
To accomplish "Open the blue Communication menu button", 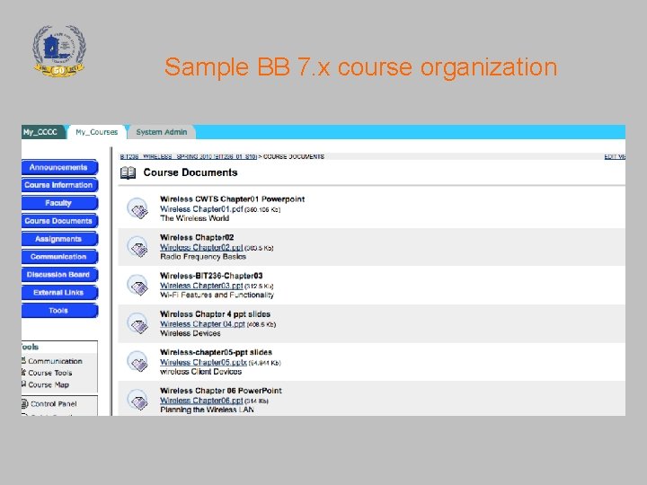I will coord(59,257).
